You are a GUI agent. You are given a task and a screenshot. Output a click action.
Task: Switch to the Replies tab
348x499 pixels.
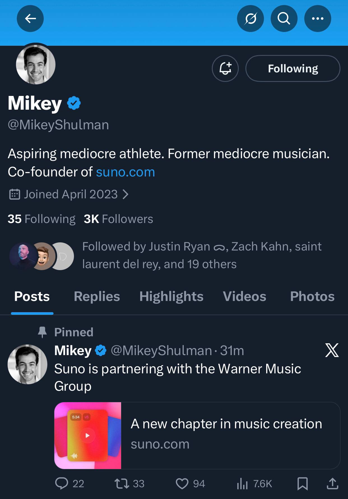97,296
